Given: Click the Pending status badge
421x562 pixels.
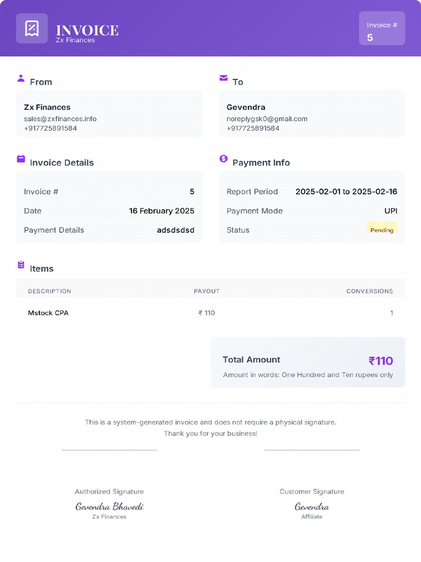Looking at the screenshot, I should [382, 230].
